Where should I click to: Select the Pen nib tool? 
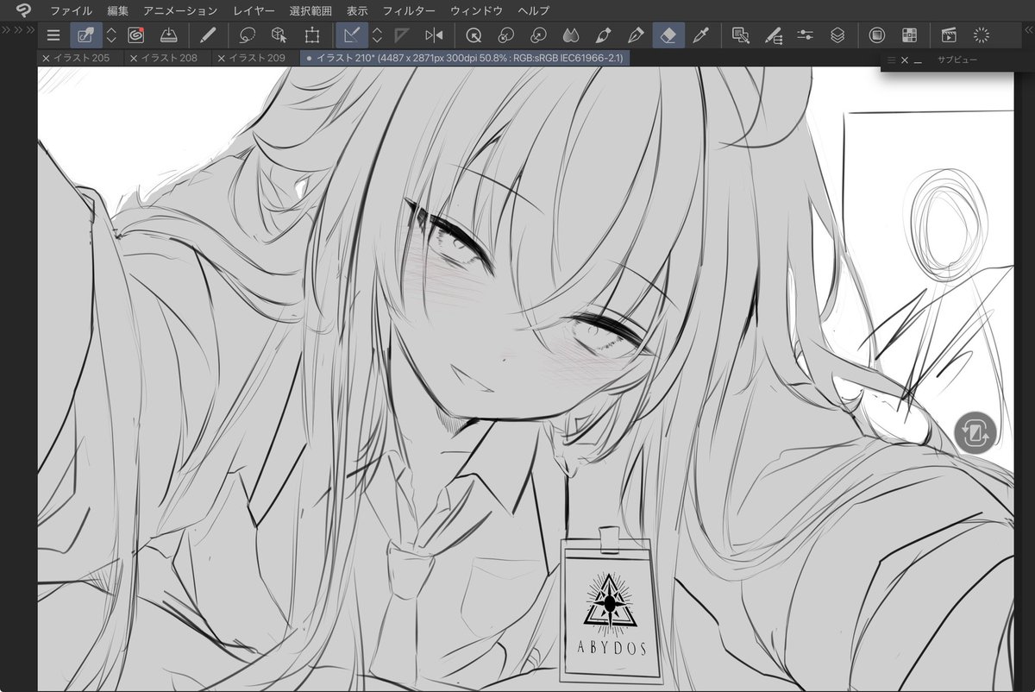[636, 35]
